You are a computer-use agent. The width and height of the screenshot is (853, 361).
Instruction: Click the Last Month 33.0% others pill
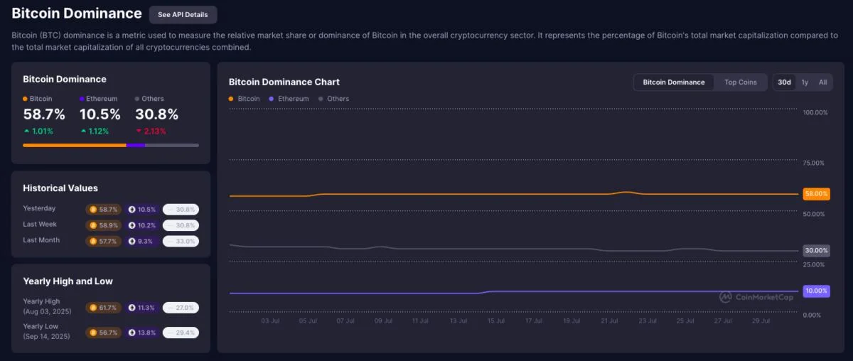[x=181, y=241]
